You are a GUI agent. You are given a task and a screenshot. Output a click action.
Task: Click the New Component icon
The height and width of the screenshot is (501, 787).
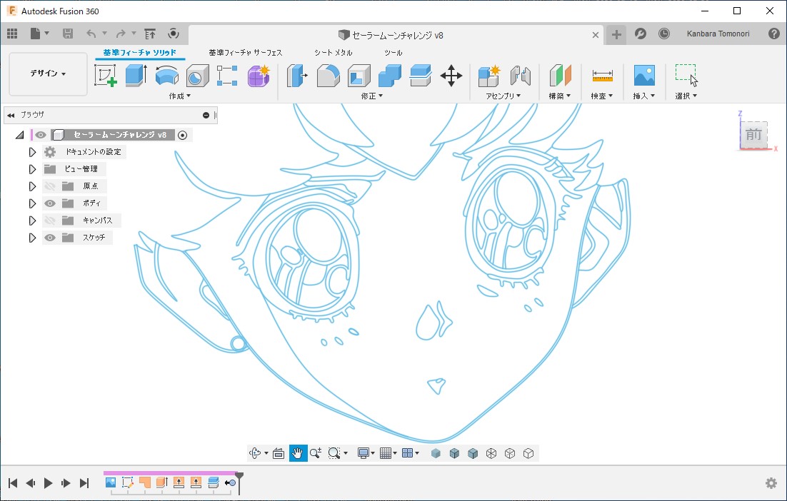pyautogui.click(x=489, y=76)
